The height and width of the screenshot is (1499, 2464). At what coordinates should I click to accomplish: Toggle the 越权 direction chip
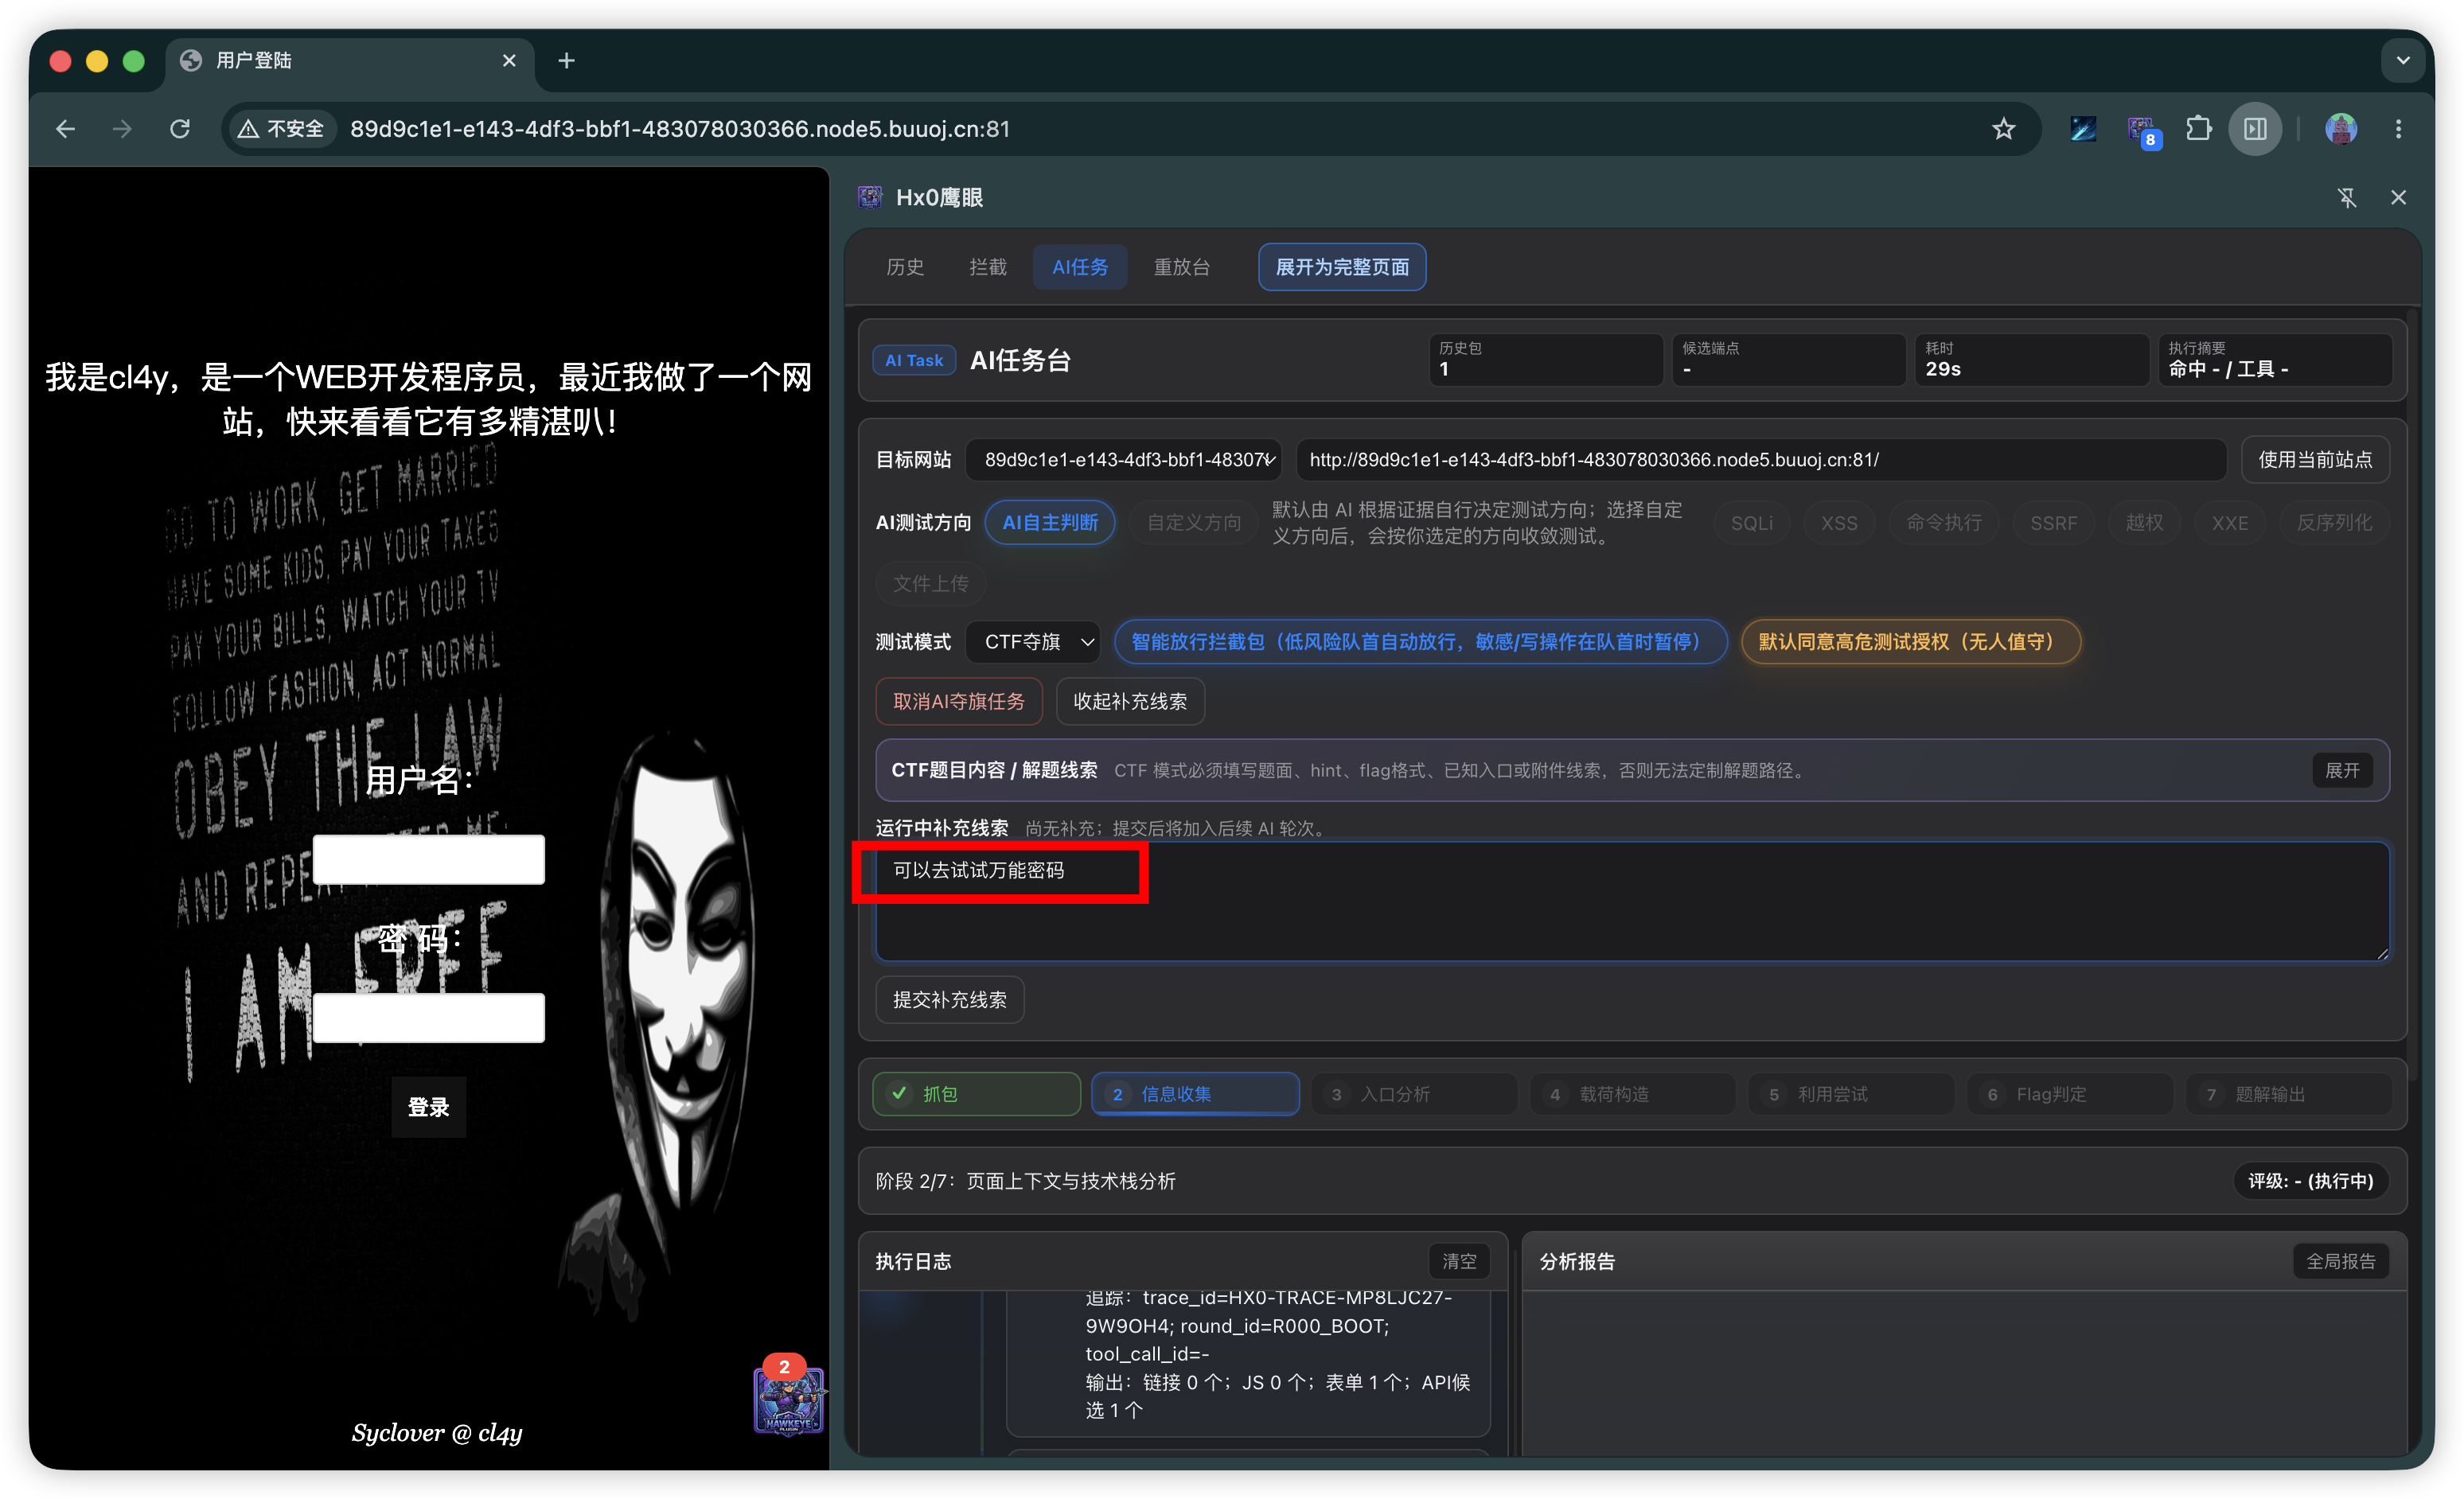coord(2144,523)
